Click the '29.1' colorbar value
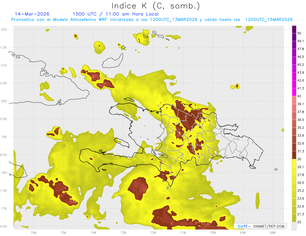 301,167
